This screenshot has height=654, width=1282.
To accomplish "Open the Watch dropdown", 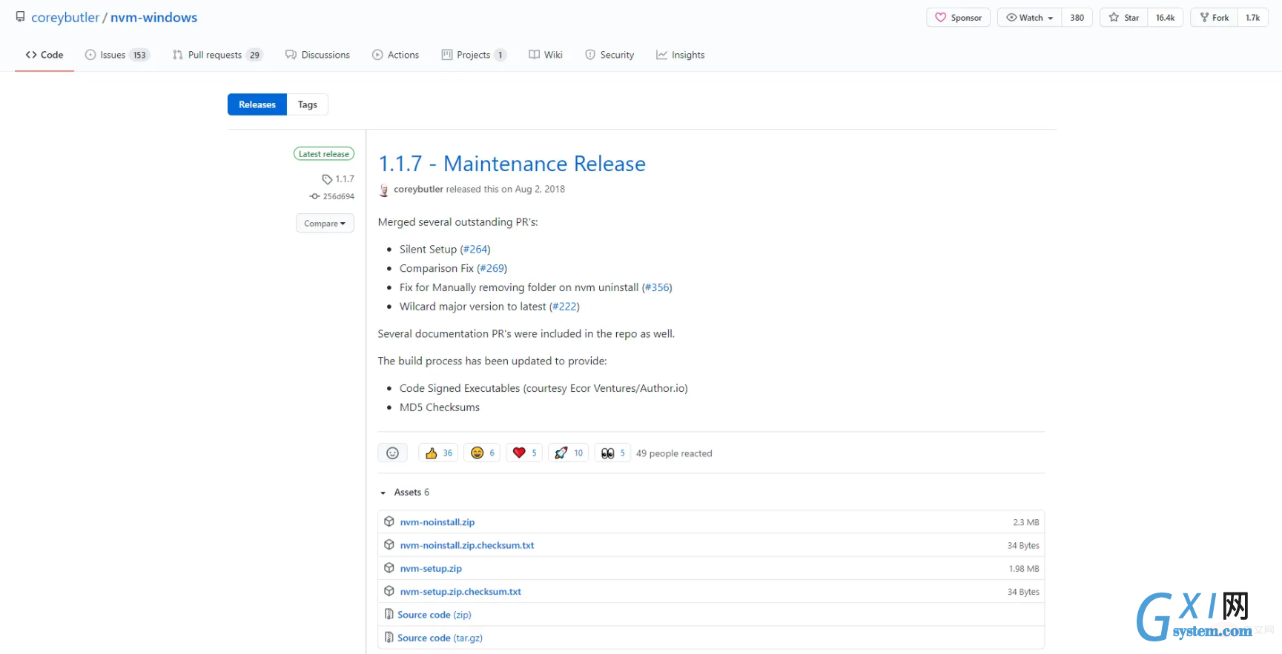I will click(x=1029, y=18).
